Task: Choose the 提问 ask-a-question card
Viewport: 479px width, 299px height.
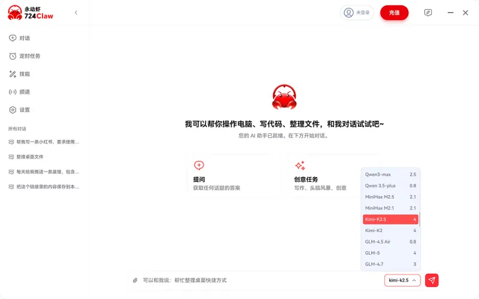Action: pyautogui.click(x=234, y=176)
